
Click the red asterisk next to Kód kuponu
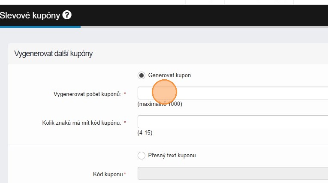[x=125, y=174]
